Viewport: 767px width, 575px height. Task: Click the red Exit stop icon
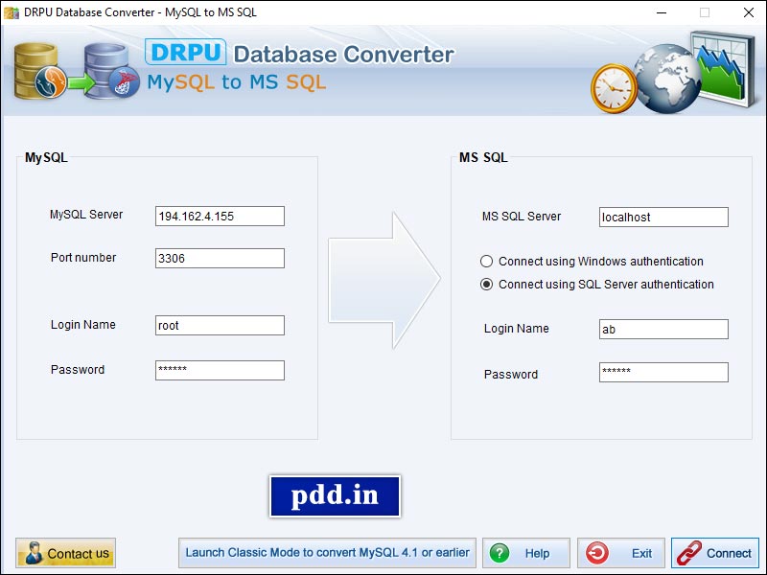[x=598, y=553]
